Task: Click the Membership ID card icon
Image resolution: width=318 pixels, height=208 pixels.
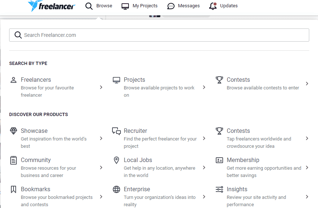Action: [x=219, y=160]
